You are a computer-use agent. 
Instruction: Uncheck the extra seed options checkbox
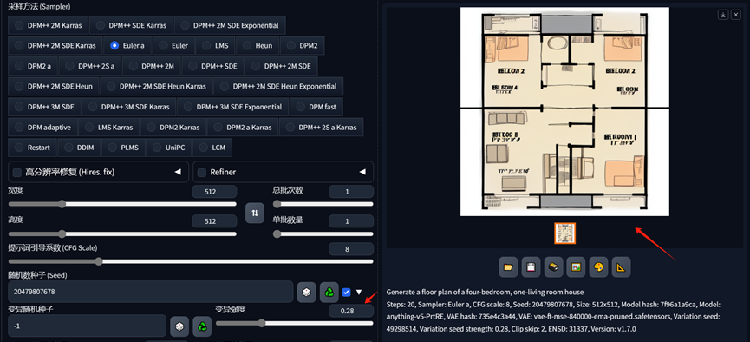pyautogui.click(x=346, y=292)
